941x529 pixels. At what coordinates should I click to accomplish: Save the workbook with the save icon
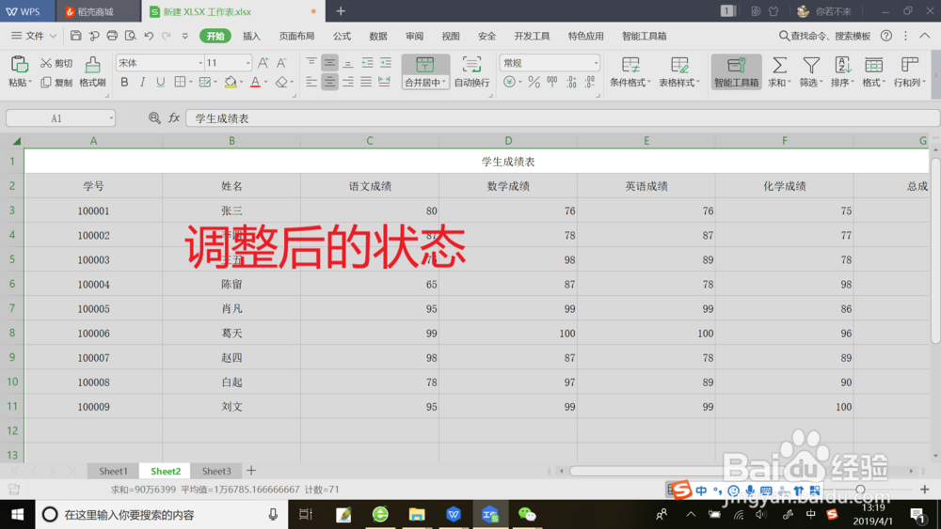coord(75,36)
